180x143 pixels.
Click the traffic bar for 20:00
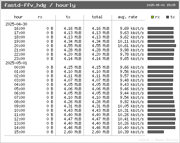(162, 46)
